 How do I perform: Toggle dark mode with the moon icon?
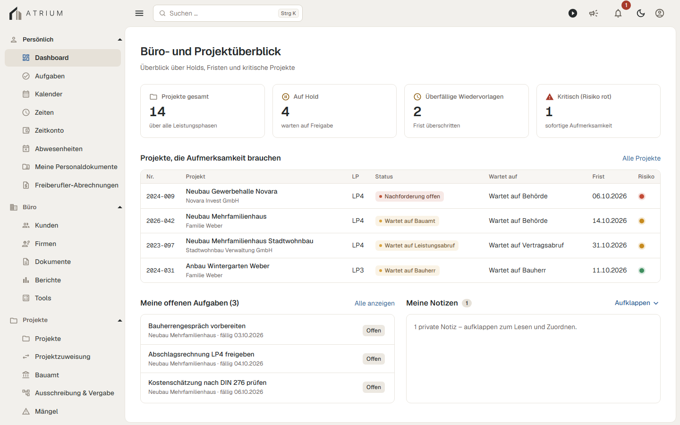641,13
